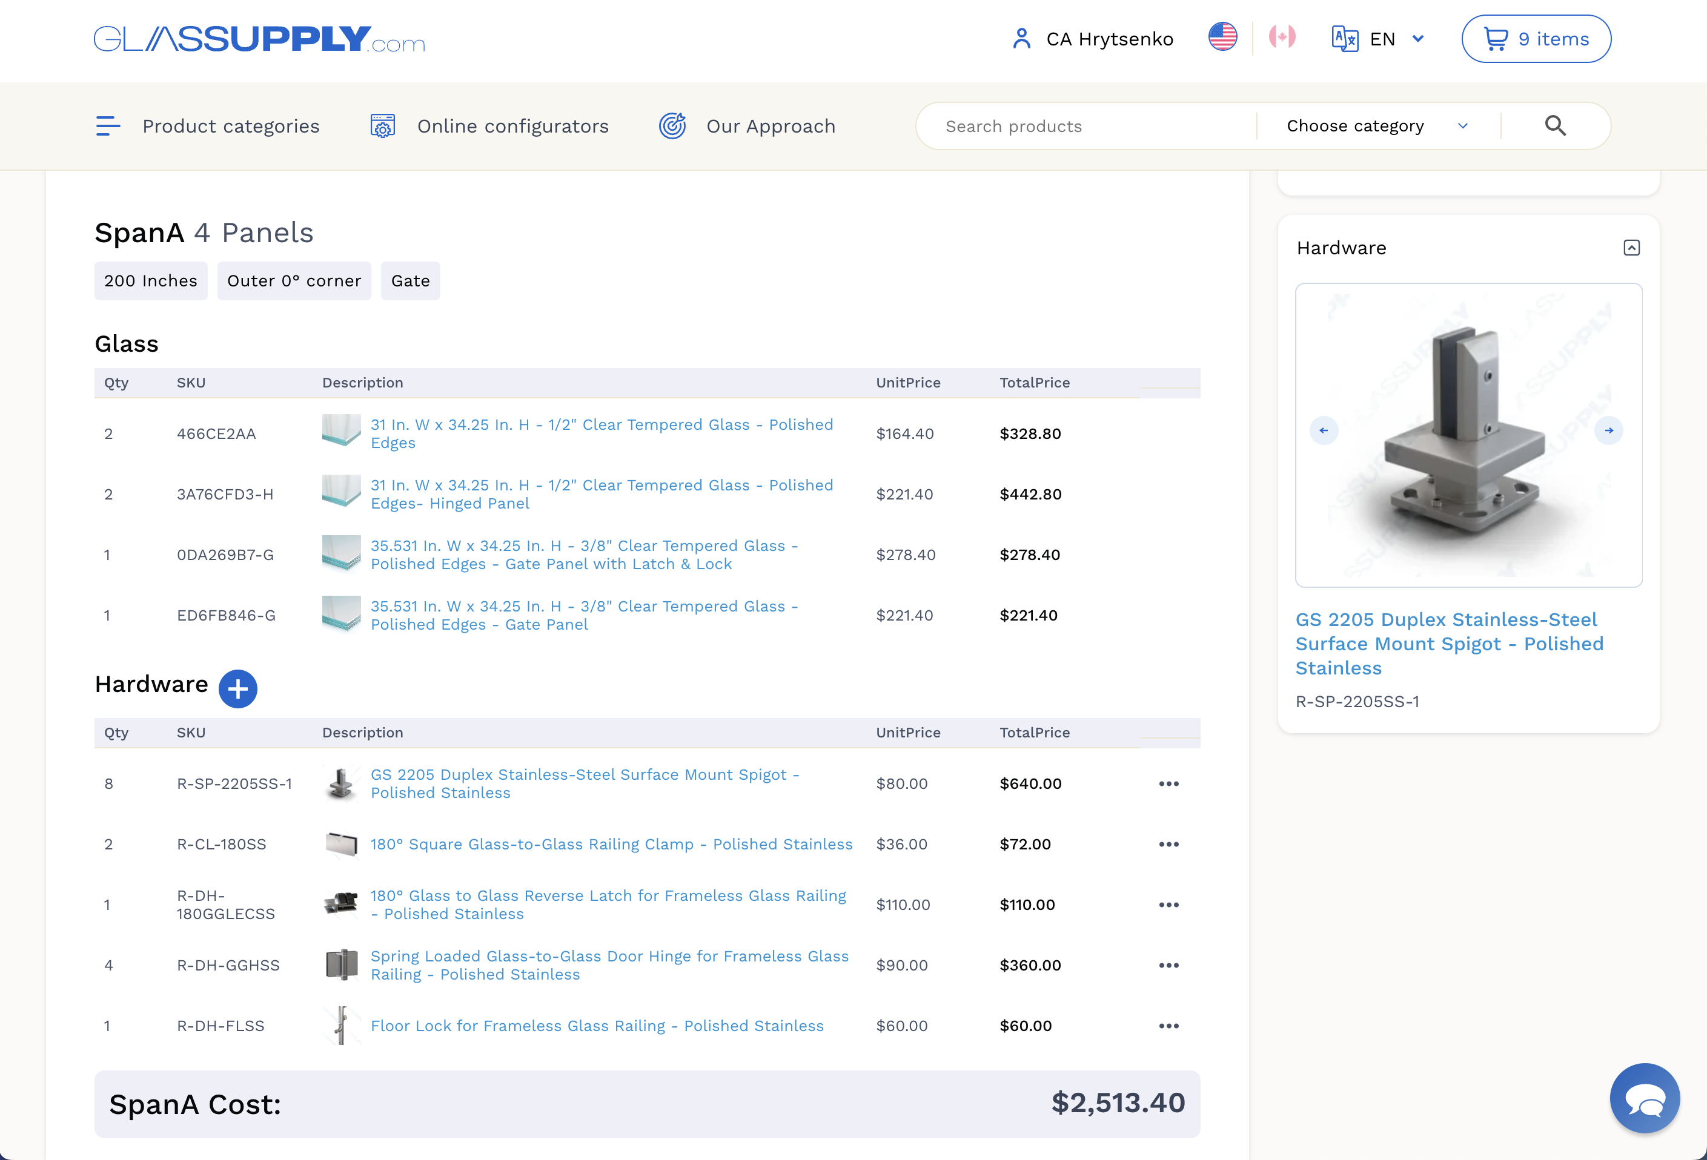Open the chat bubble widget

(1645, 1098)
